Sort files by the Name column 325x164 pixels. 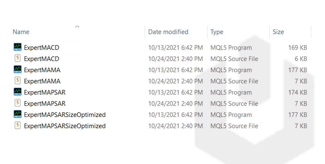pos(21,32)
